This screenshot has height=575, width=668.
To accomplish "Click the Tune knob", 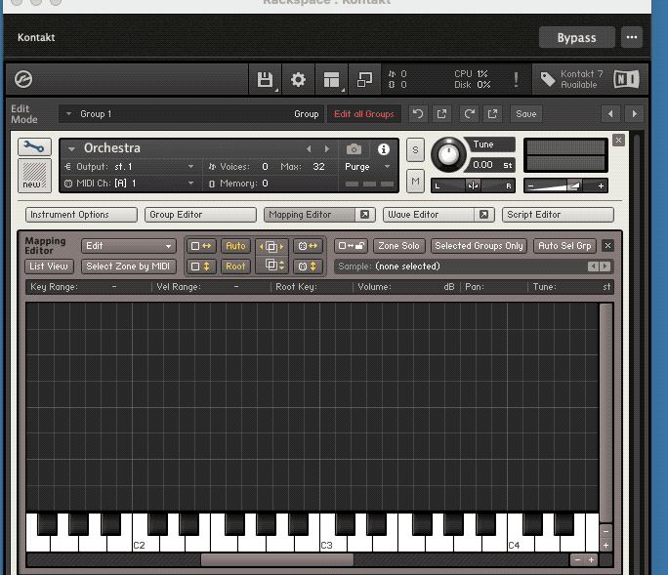I will 448,155.
